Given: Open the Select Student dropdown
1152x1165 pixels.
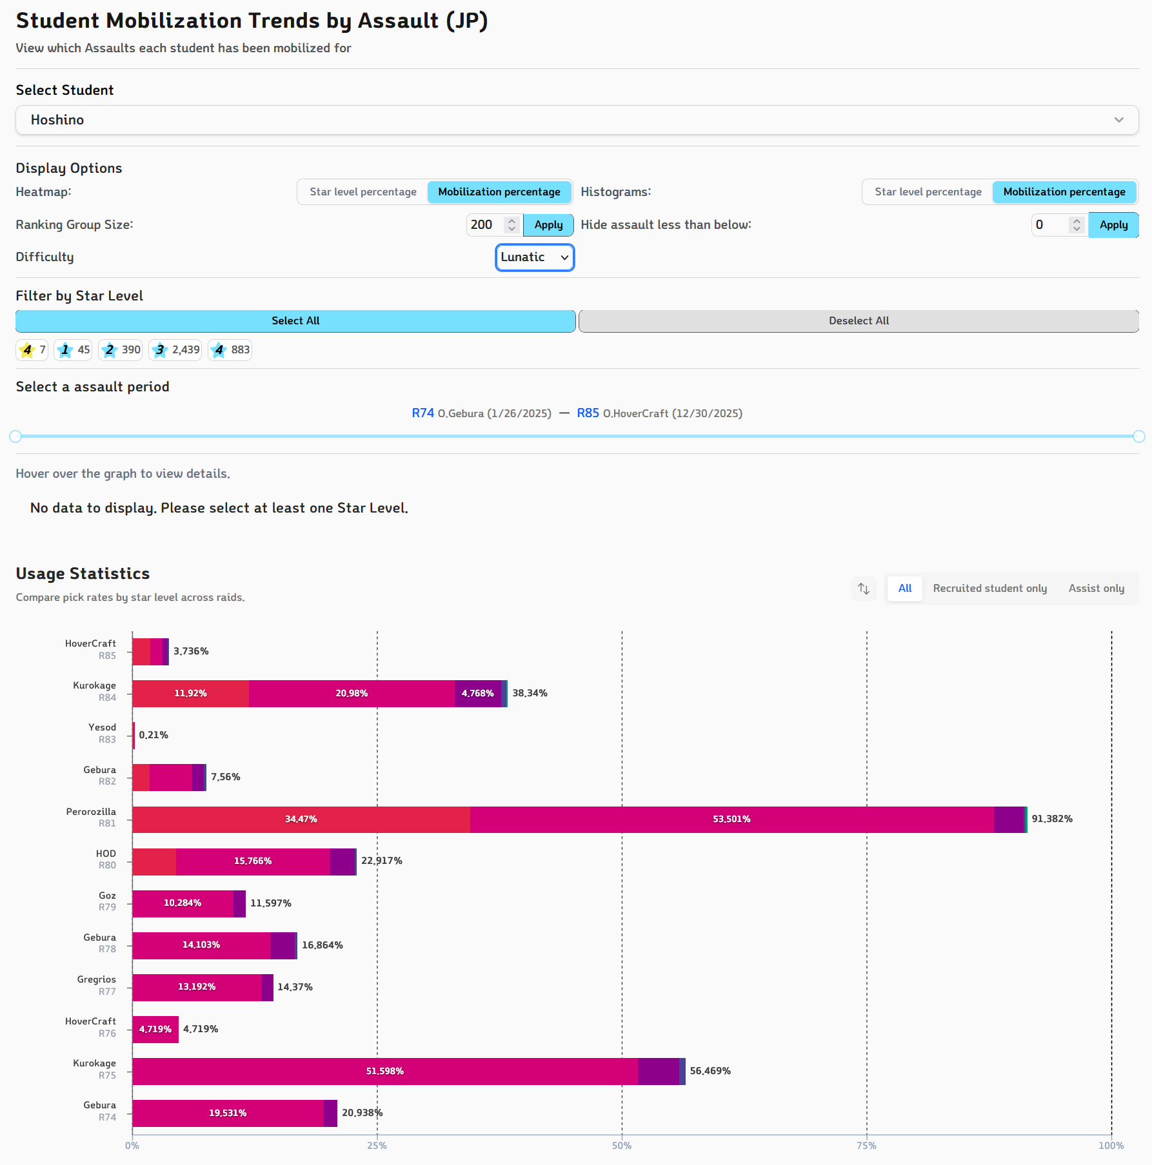Looking at the screenshot, I should click(x=577, y=120).
